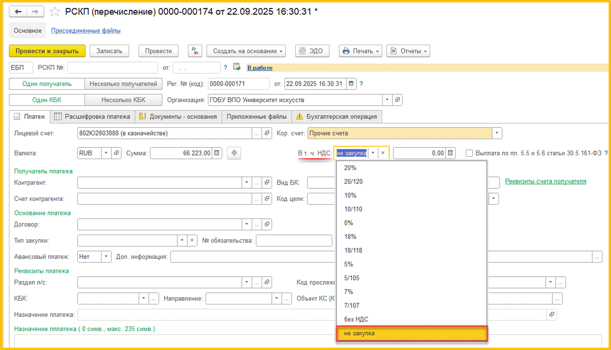The width and height of the screenshot is (611, 350).
Task: Click the Записать button
Action: (x=110, y=51)
